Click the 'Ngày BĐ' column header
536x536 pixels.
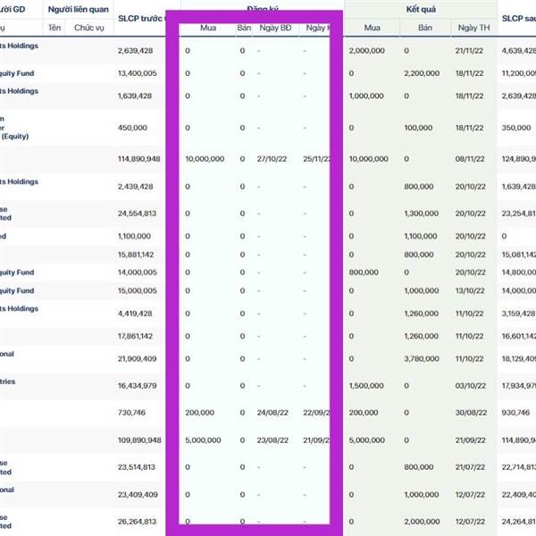point(275,28)
